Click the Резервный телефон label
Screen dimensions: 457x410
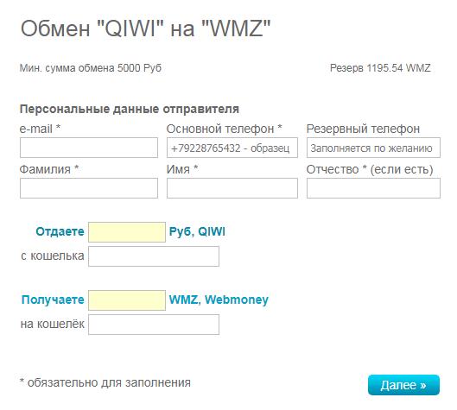363,129
